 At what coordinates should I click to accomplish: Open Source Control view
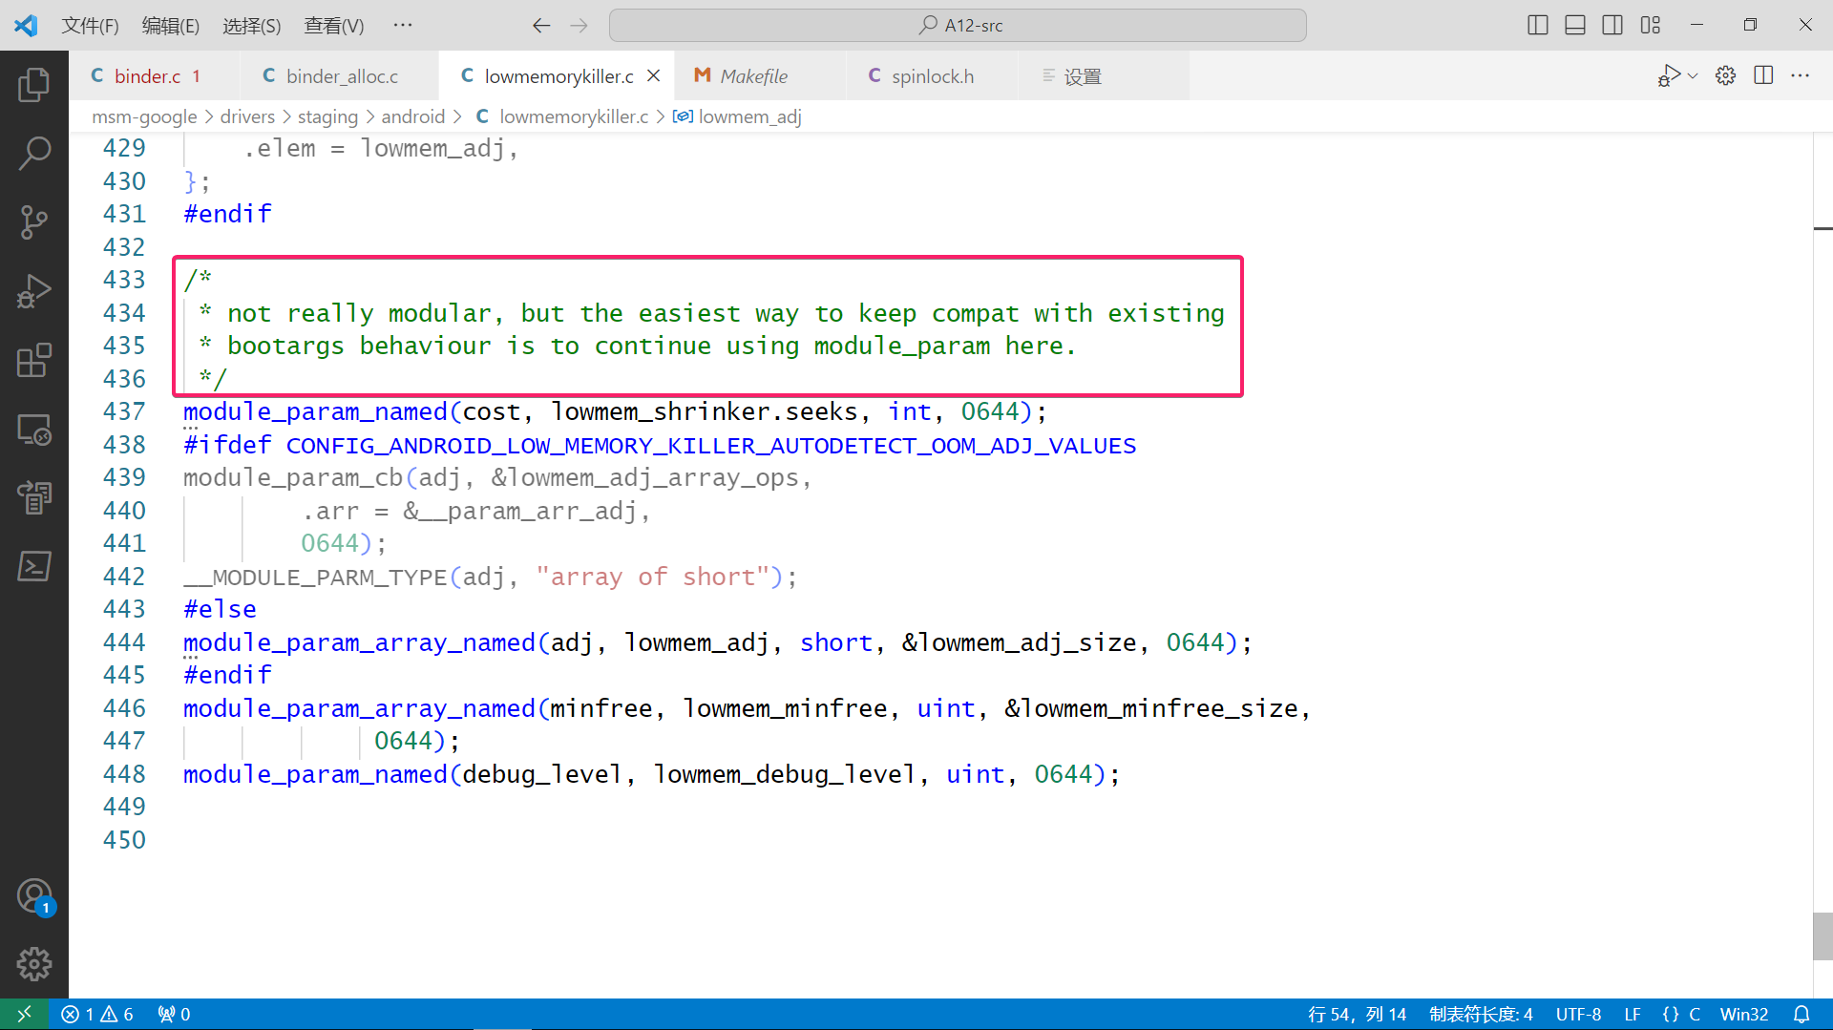[x=34, y=221]
